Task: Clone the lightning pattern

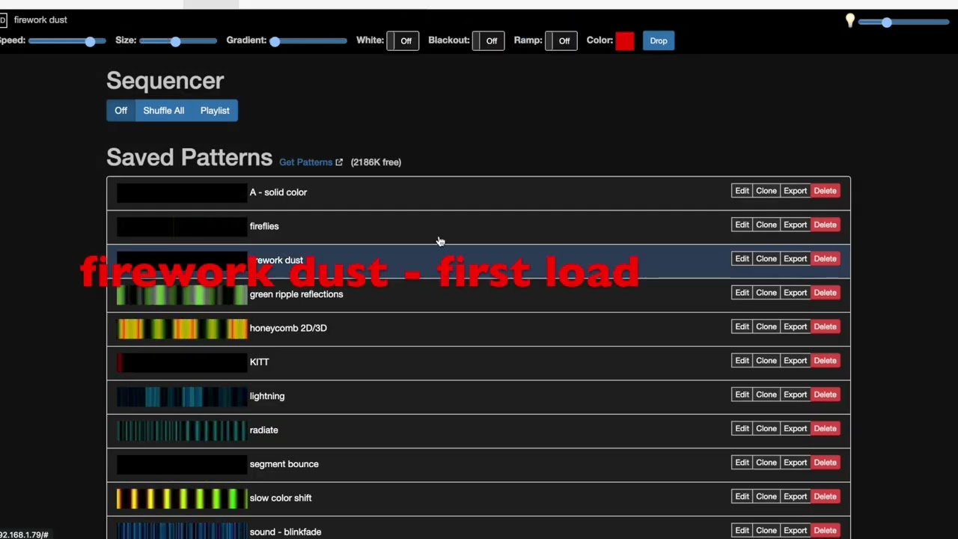Action: (766, 395)
